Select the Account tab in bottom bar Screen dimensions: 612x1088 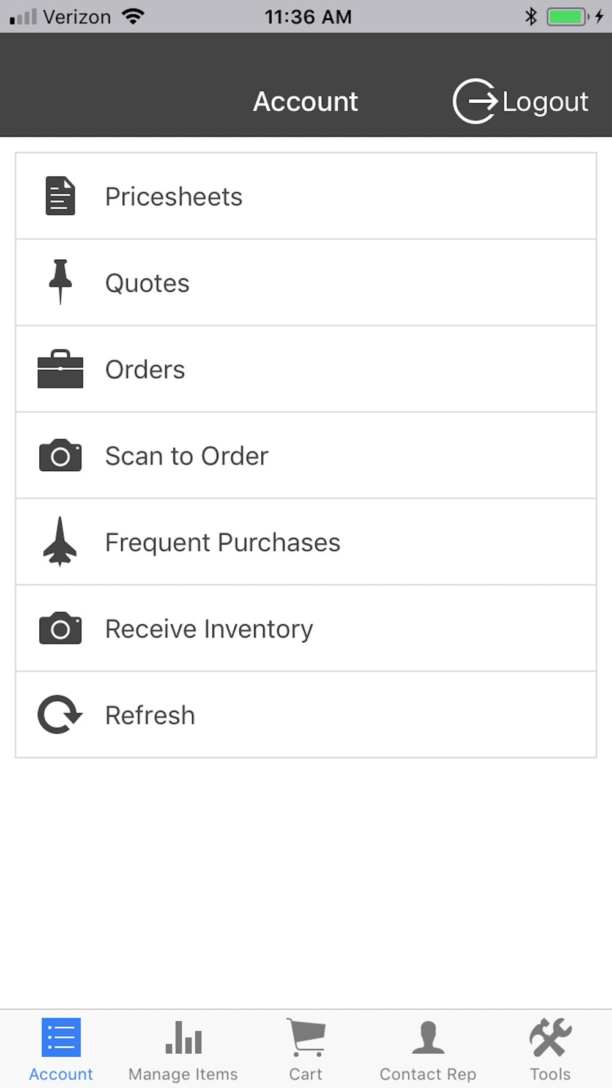point(61,1049)
